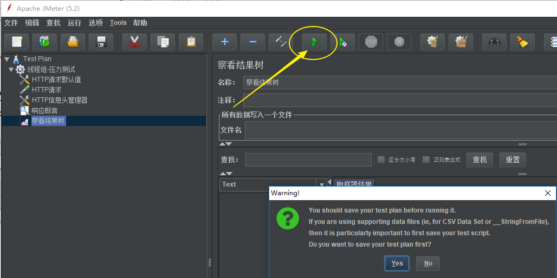Collapse the 线程组-压力测试 node
The width and height of the screenshot is (557, 278).
point(11,69)
